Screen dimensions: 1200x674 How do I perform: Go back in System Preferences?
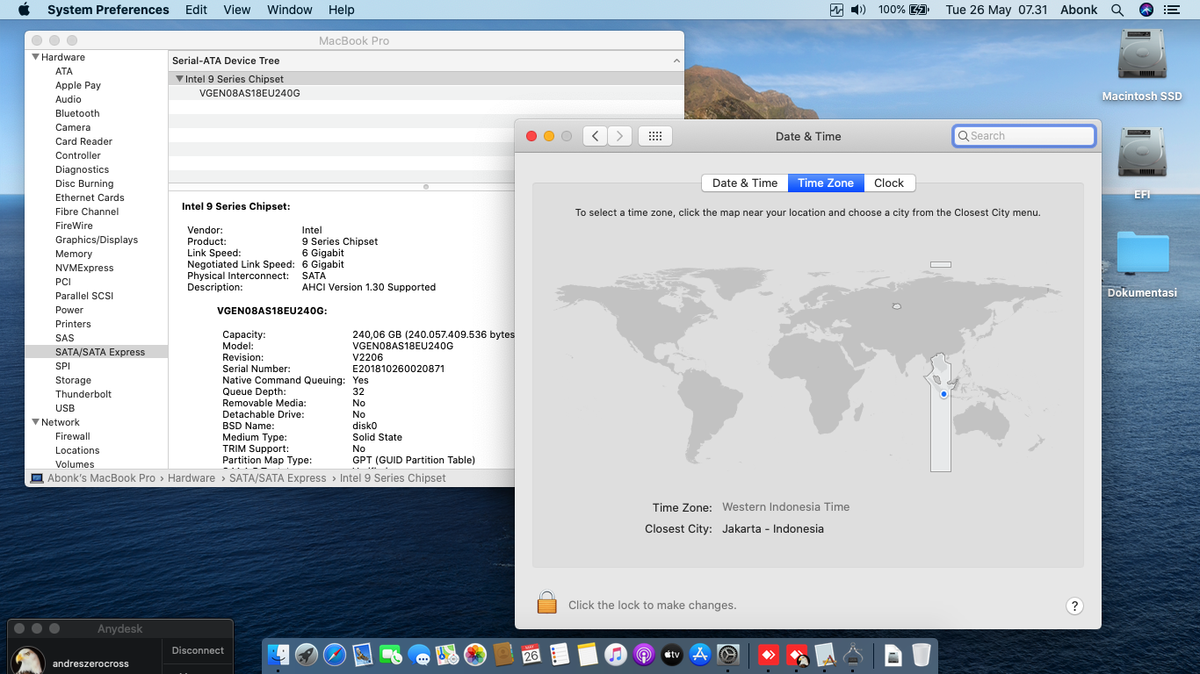pyautogui.click(x=595, y=136)
